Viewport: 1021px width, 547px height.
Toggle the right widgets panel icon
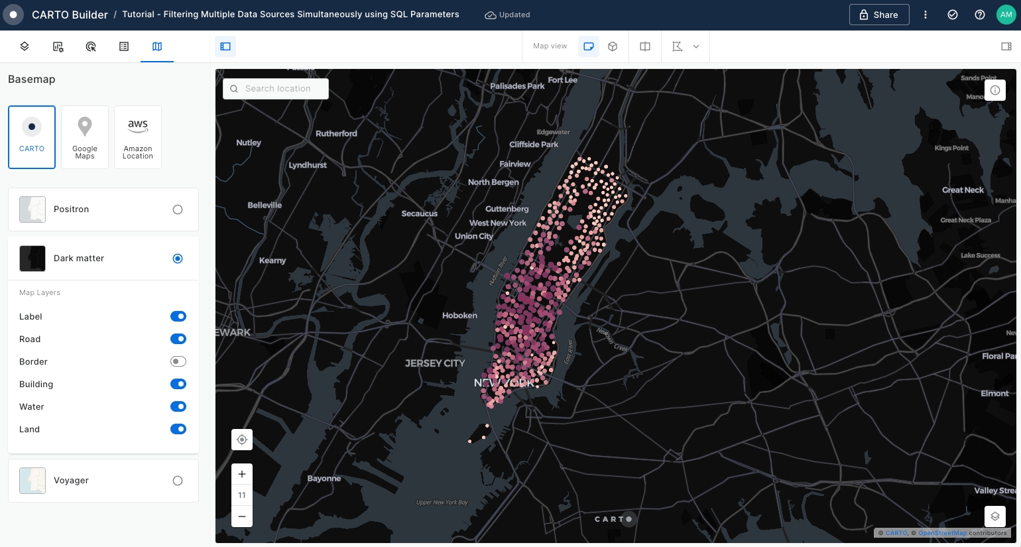click(x=1006, y=46)
